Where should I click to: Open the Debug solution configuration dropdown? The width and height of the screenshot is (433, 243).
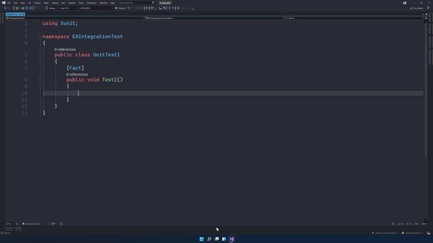53,8
